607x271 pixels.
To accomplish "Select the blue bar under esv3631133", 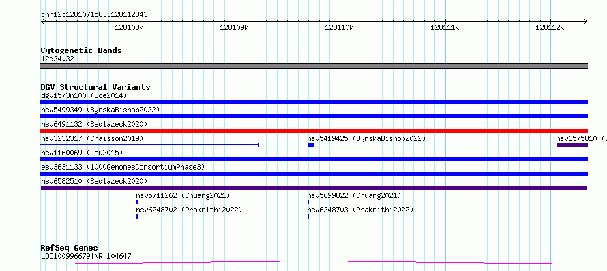I will [314, 174].
